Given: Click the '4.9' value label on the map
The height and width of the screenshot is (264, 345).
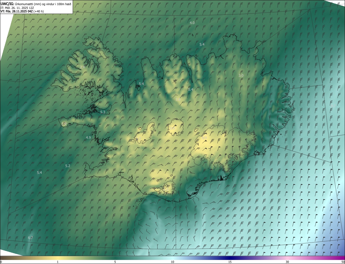Looking at the screenshot, I should 88,138.
